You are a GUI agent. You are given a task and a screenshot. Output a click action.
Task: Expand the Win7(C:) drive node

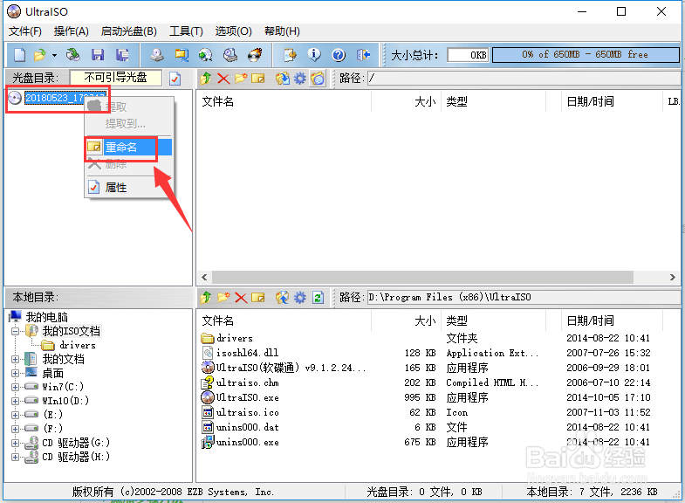tap(15, 387)
